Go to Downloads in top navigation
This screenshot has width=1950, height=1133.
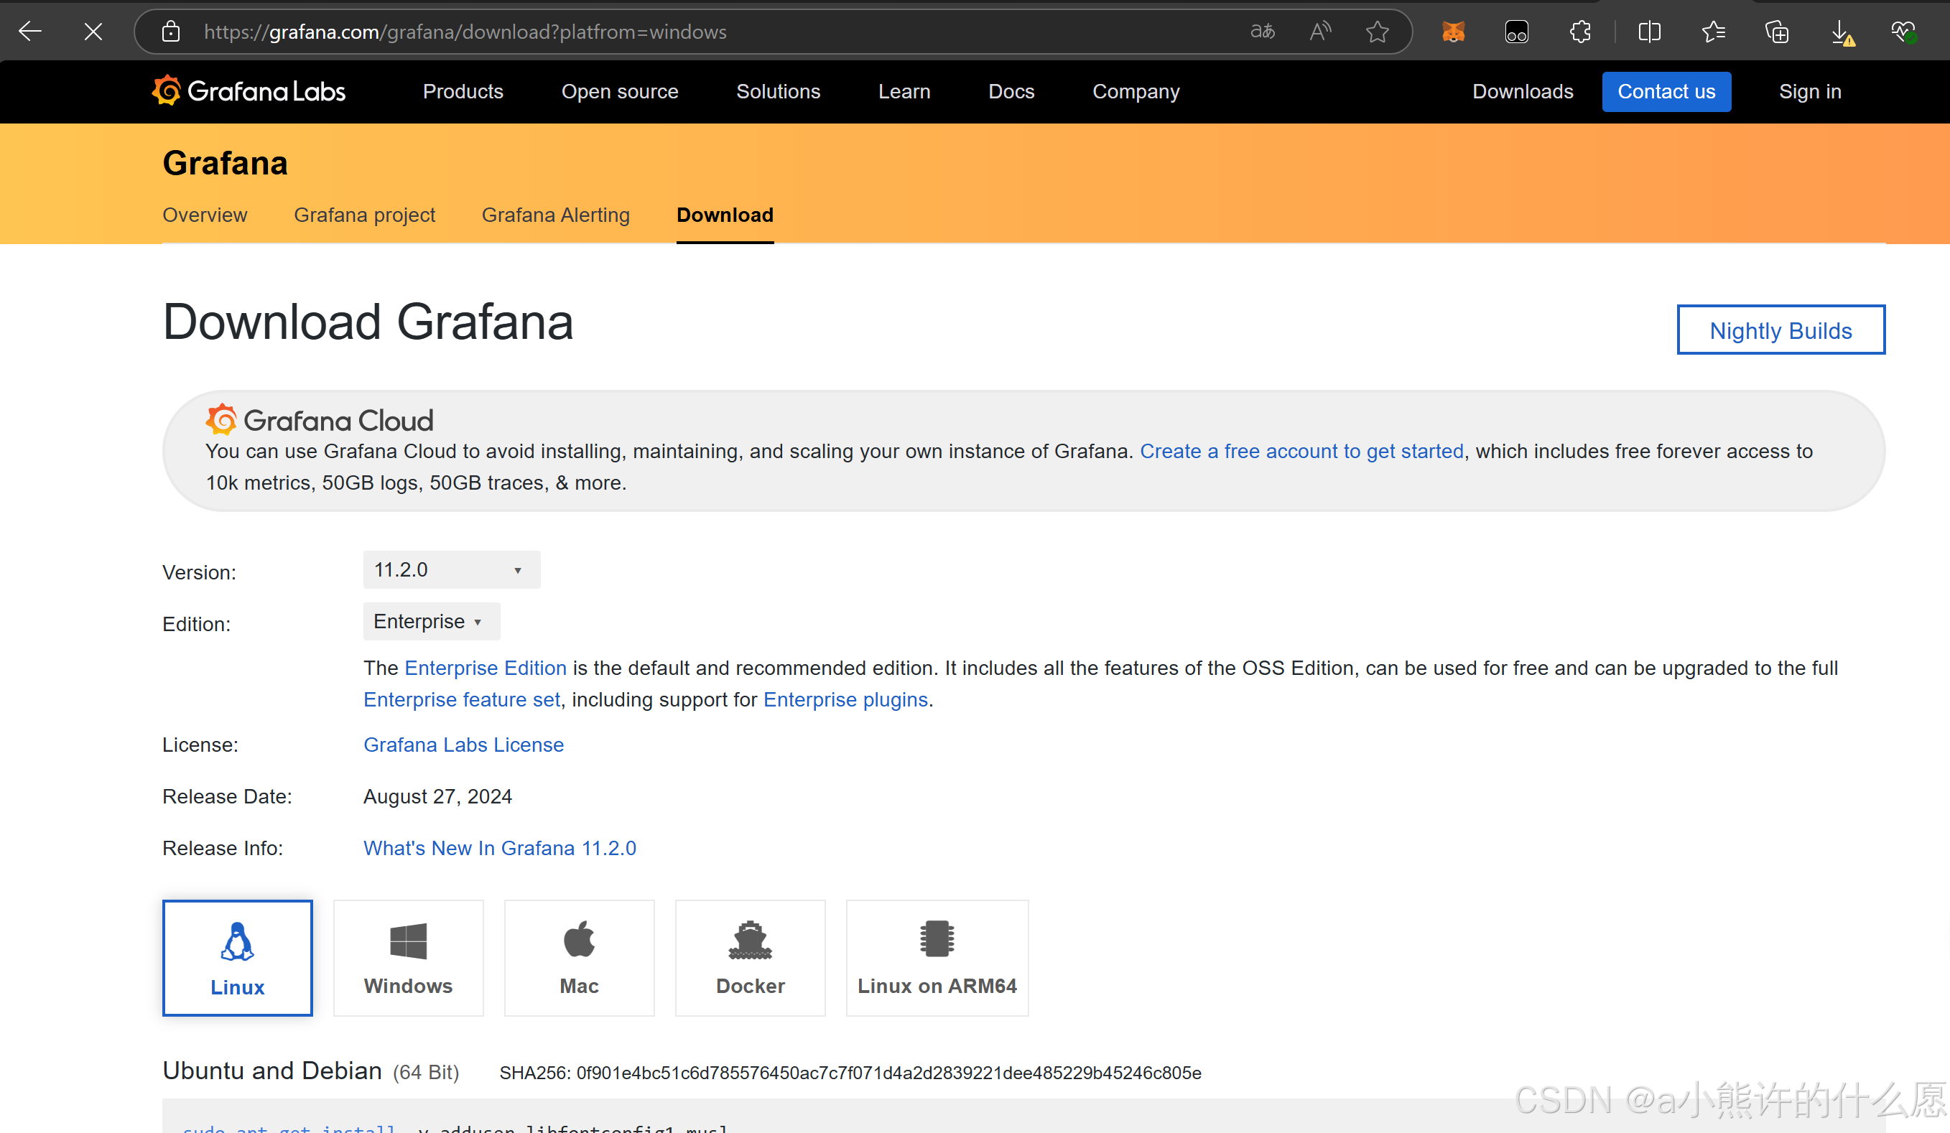(x=1523, y=91)
